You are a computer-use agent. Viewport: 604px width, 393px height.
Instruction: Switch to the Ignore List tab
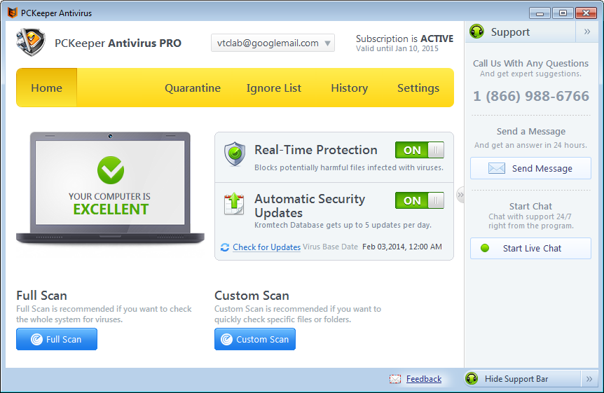(x=274, y=88)
